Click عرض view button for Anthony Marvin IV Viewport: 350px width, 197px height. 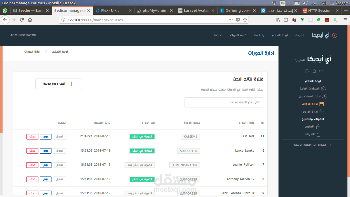click(46, 179)
